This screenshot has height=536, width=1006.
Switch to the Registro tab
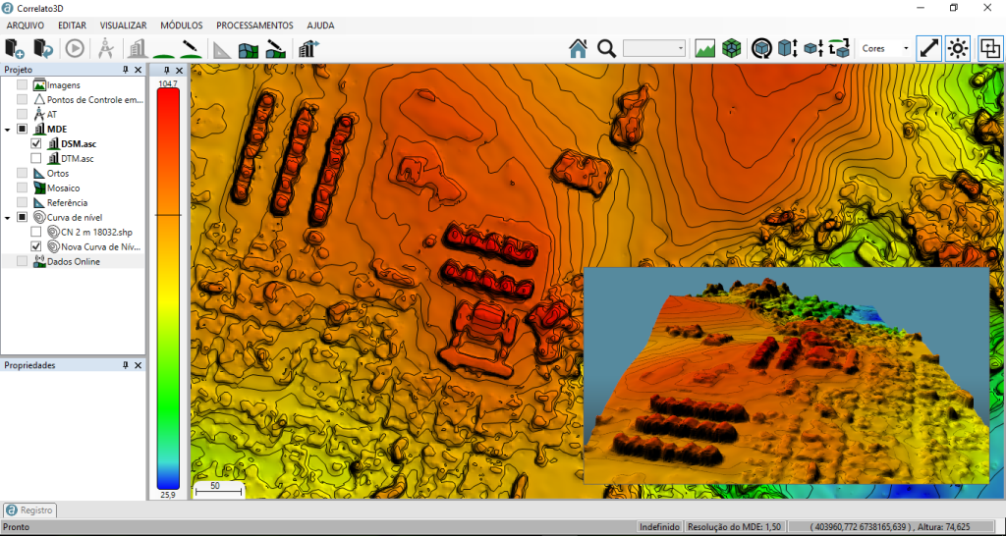pyautogui.click(x=30, y=510)
